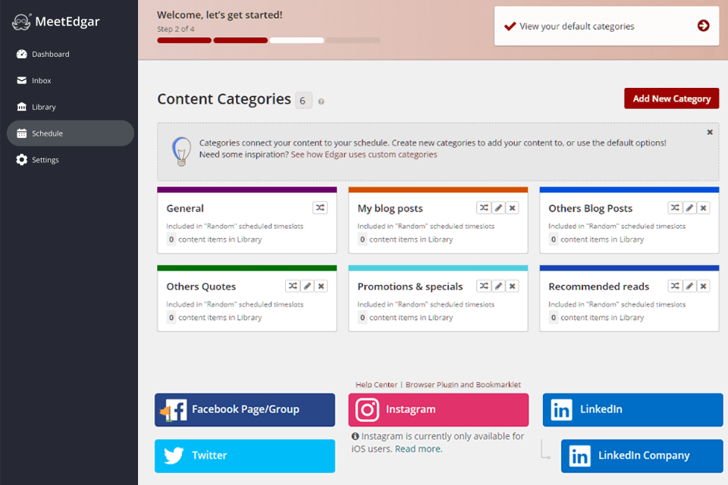Click the red checkmark beside View your default categories
The image size is (728, 485).
coord(510,26)
